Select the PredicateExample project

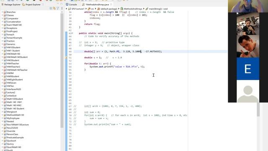point(15,138)
